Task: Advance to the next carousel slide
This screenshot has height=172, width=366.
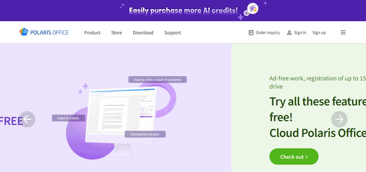Action: click(x=339, y=119)
